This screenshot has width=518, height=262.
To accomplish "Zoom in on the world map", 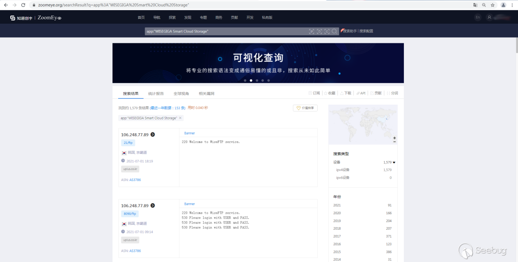I will click(395, 138).
